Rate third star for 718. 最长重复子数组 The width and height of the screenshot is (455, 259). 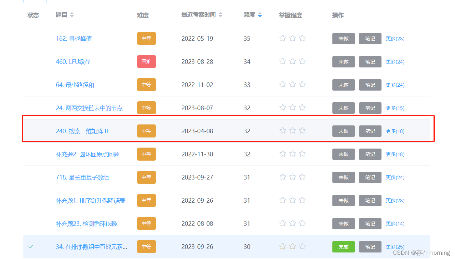[302, 177]
